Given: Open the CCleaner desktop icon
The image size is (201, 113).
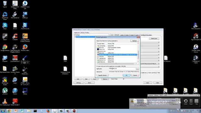Looking at the screenshot, I should click(x=15, y=37).
